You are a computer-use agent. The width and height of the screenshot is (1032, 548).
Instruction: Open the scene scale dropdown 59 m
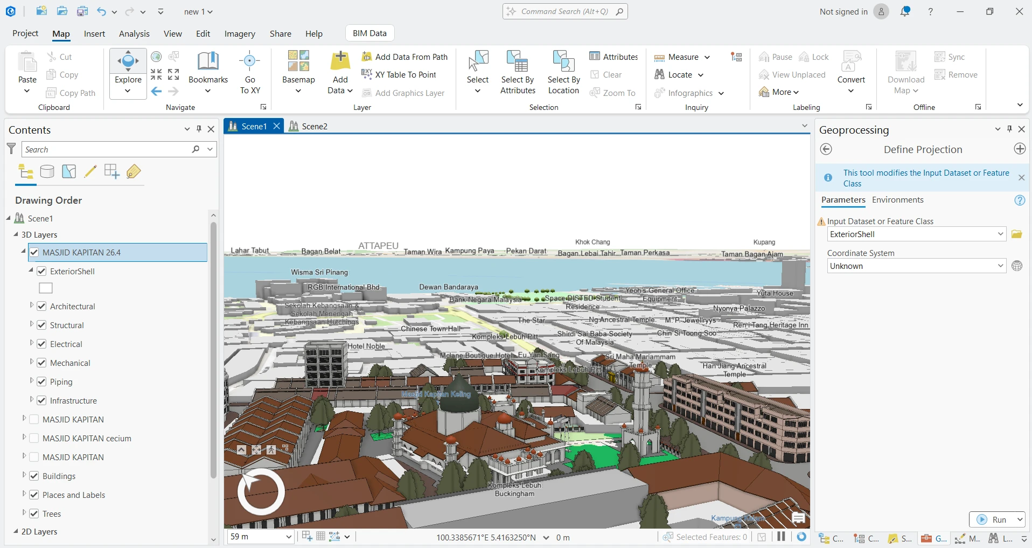point(289,537)
